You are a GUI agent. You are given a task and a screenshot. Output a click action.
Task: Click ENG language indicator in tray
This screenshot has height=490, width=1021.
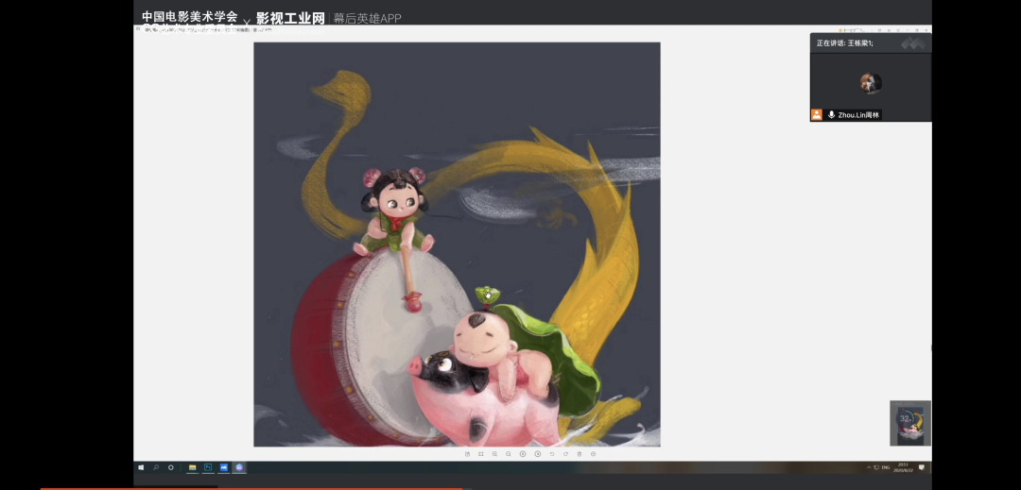coord(886,467)
